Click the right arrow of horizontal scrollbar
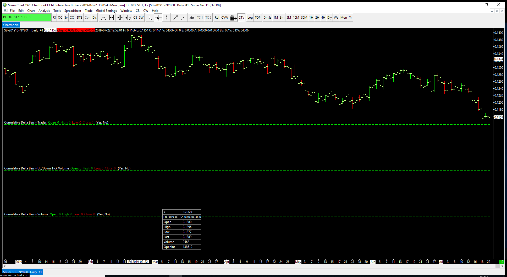This screenshot has height=277, width=507. (x=502, y=266)
